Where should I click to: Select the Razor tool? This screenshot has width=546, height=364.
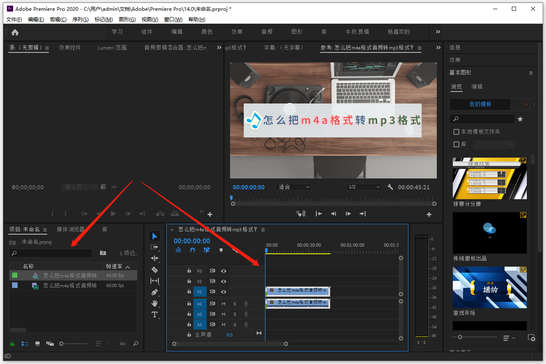click(x=155, y=270)
